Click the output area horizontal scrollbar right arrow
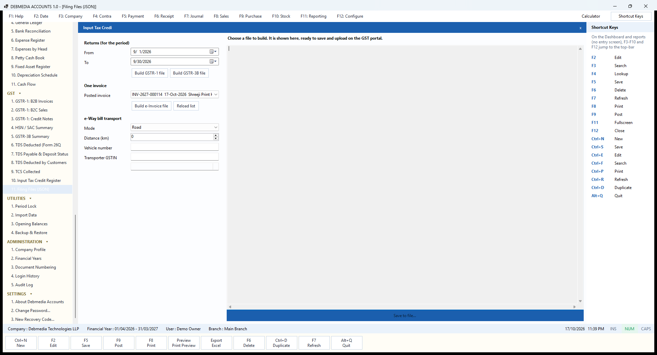 tap(575, 307)
